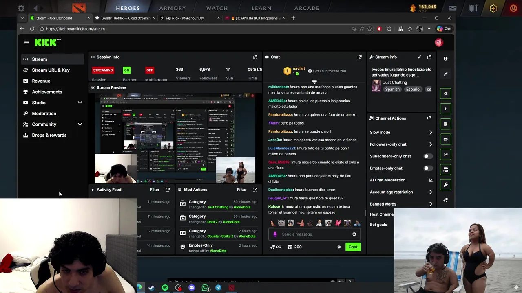
Task: Open Spotify from the taskbar
Action: pos(165,288)
